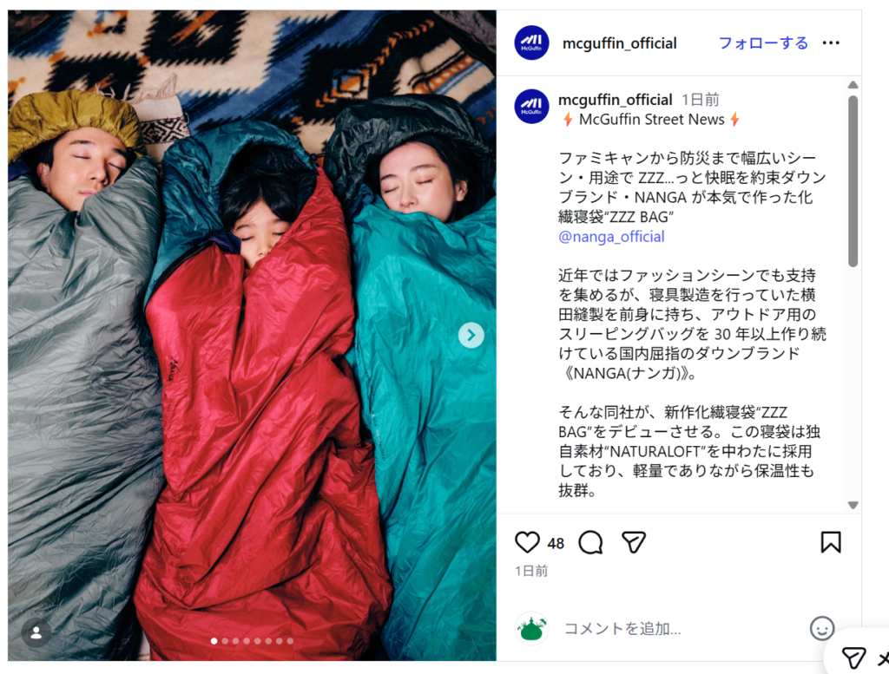The width and height of the screenshot is (889, 674).
Task: Share post with paper plane icon beside comment
Action: coord(633,542)
